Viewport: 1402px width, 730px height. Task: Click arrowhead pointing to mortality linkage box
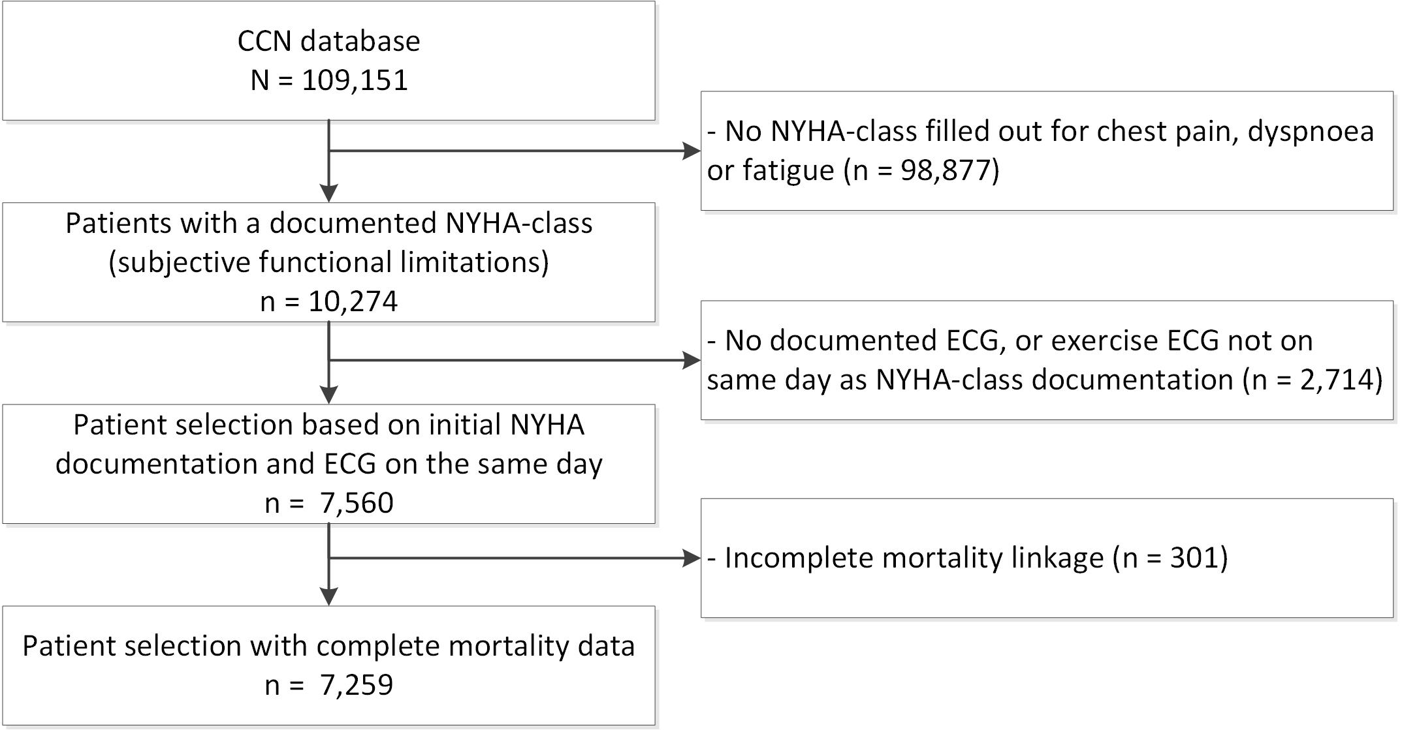(692, 558)
